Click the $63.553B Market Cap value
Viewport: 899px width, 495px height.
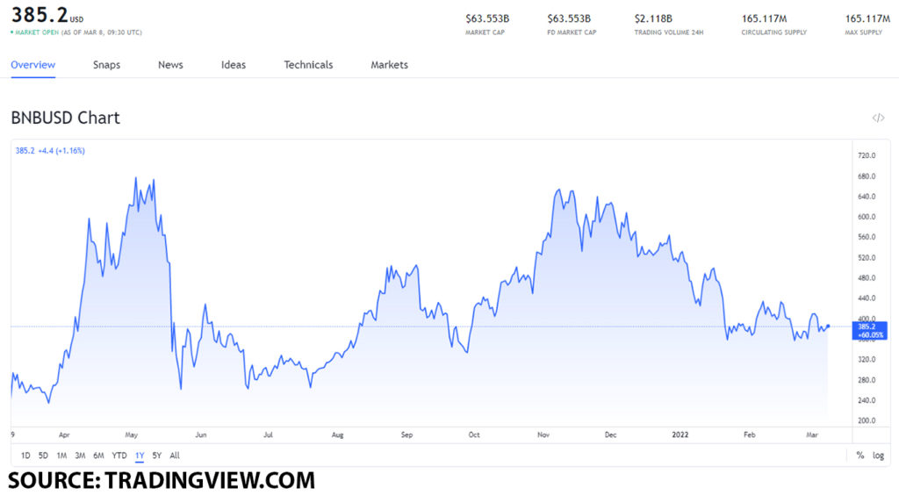(487, 19)
